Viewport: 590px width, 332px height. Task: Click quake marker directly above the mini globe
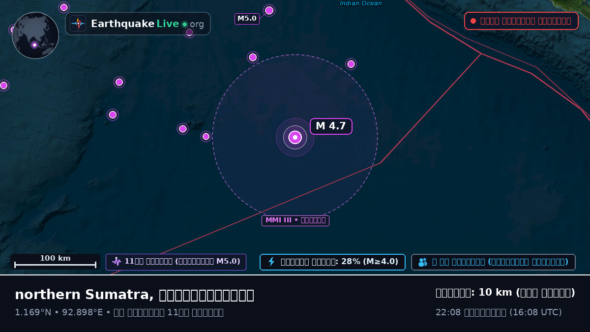(64, 7)
